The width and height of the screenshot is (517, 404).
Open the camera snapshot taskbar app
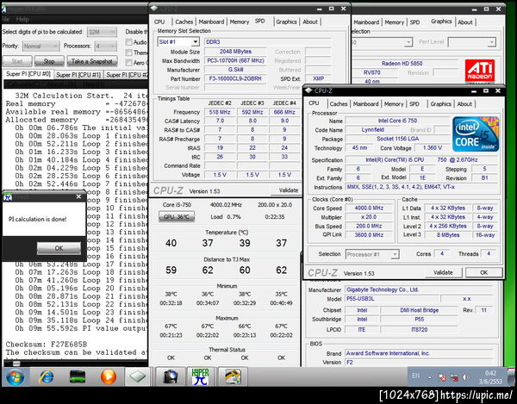pos(170,376)
